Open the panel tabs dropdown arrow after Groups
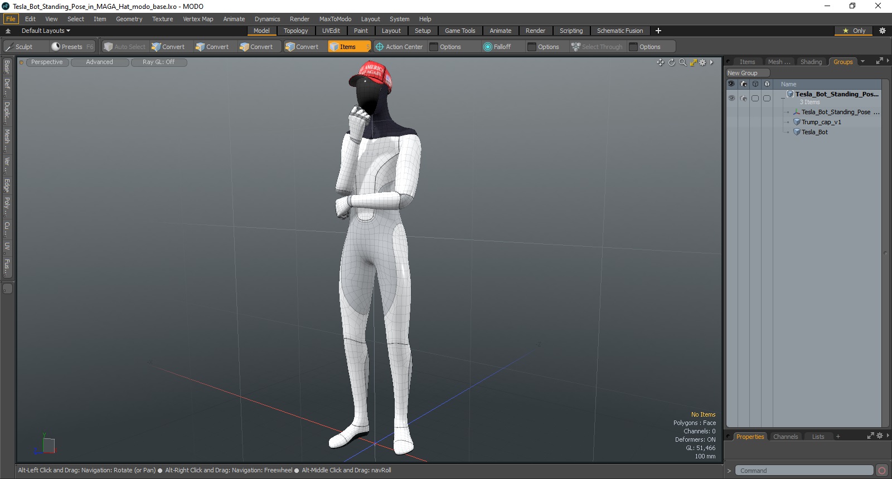The height and width of the screenshot is (479, 892). click(x=863, y=62)
